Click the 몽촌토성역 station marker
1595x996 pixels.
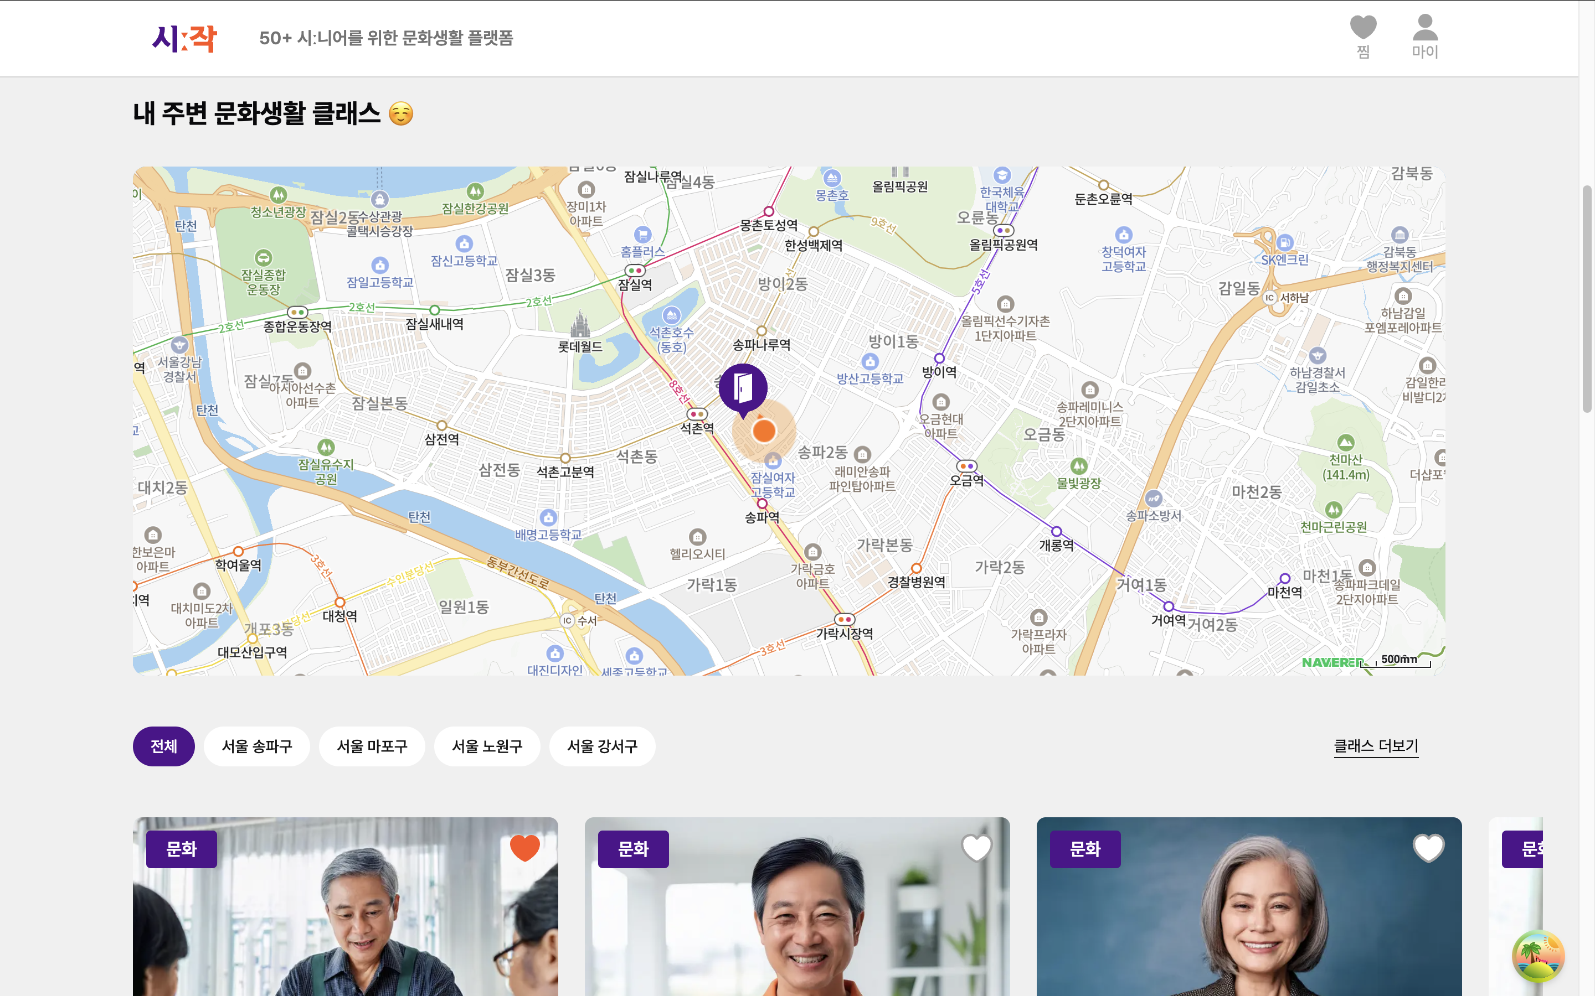(x=769, y=211)
